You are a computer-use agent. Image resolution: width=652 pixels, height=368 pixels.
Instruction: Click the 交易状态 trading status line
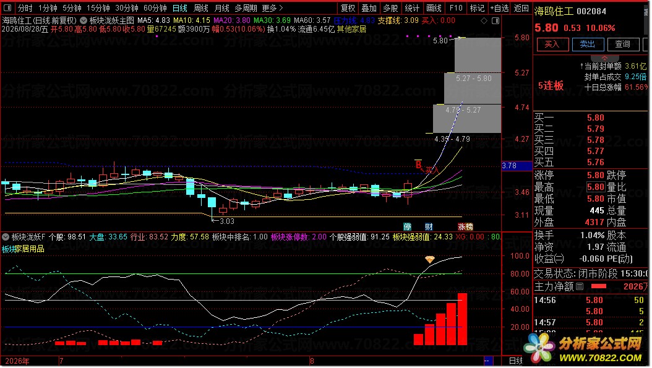pyautogui.click(x=591, y=273)
